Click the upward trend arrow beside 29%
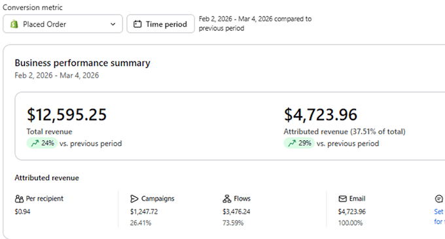 click(x=292, y=144)
